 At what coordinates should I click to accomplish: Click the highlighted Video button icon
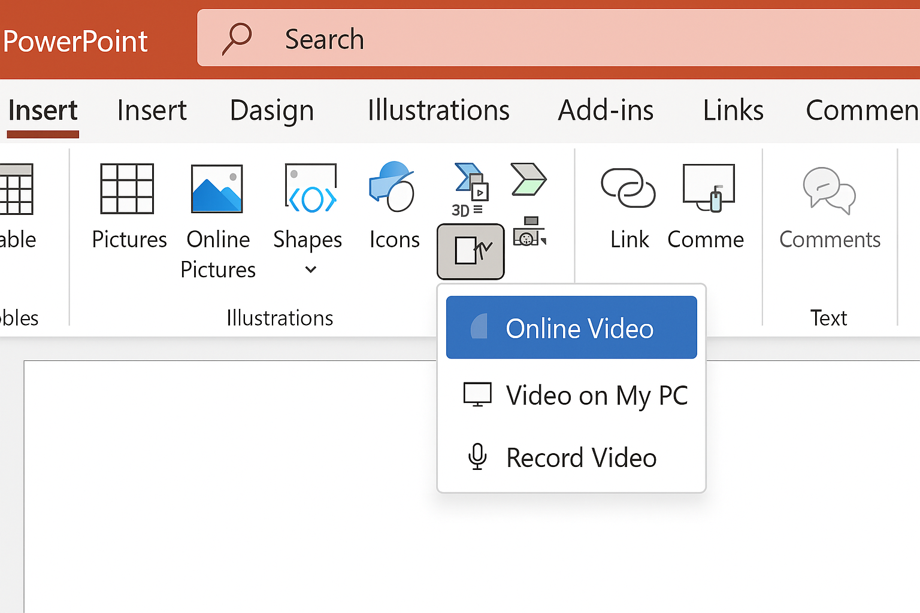pyautogui.click(x=471, y=251)
